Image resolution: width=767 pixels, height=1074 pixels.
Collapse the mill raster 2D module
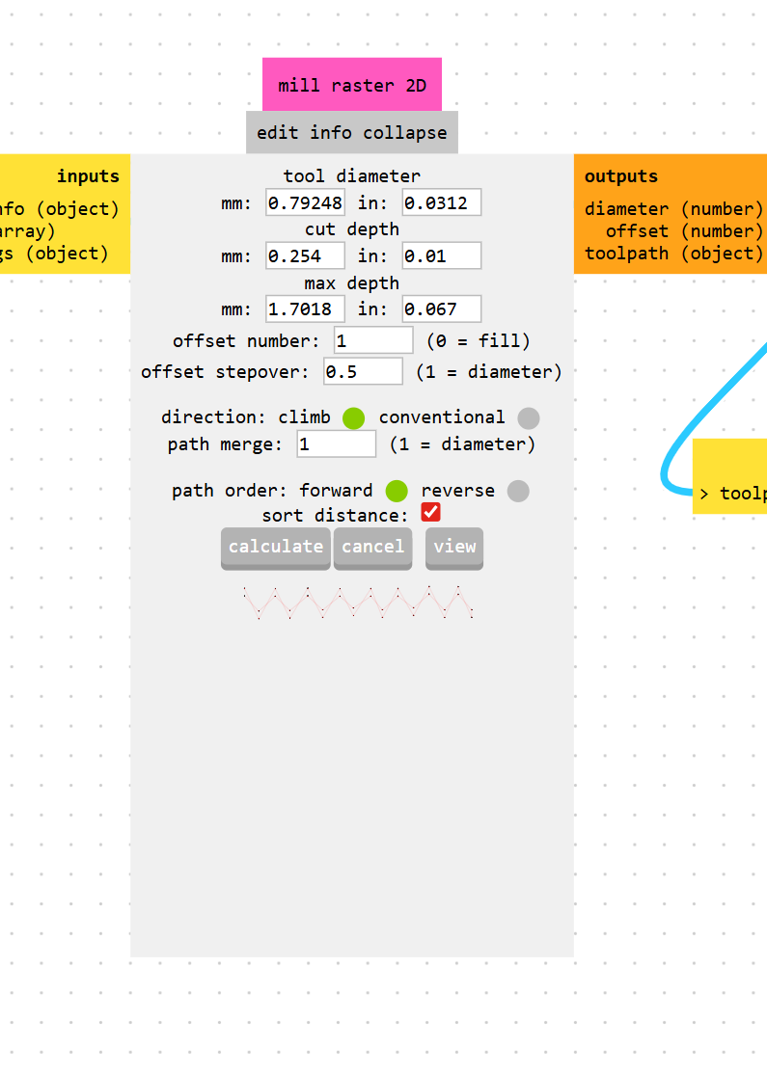[x=405, y=133]
